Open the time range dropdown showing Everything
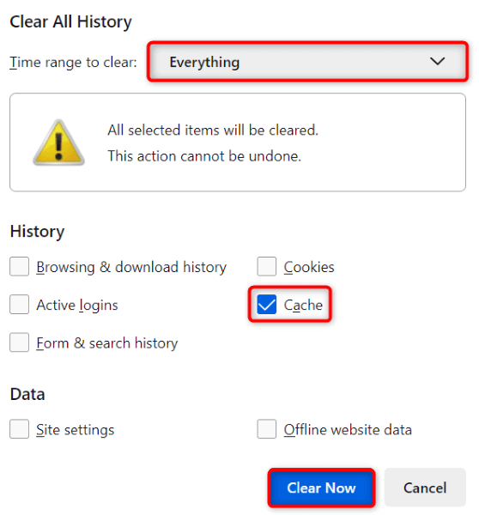The image size is (479, 515). (308, 62)
